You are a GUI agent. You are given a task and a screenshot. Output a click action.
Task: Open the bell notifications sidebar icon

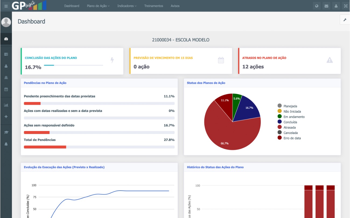[x=6, y=144]
